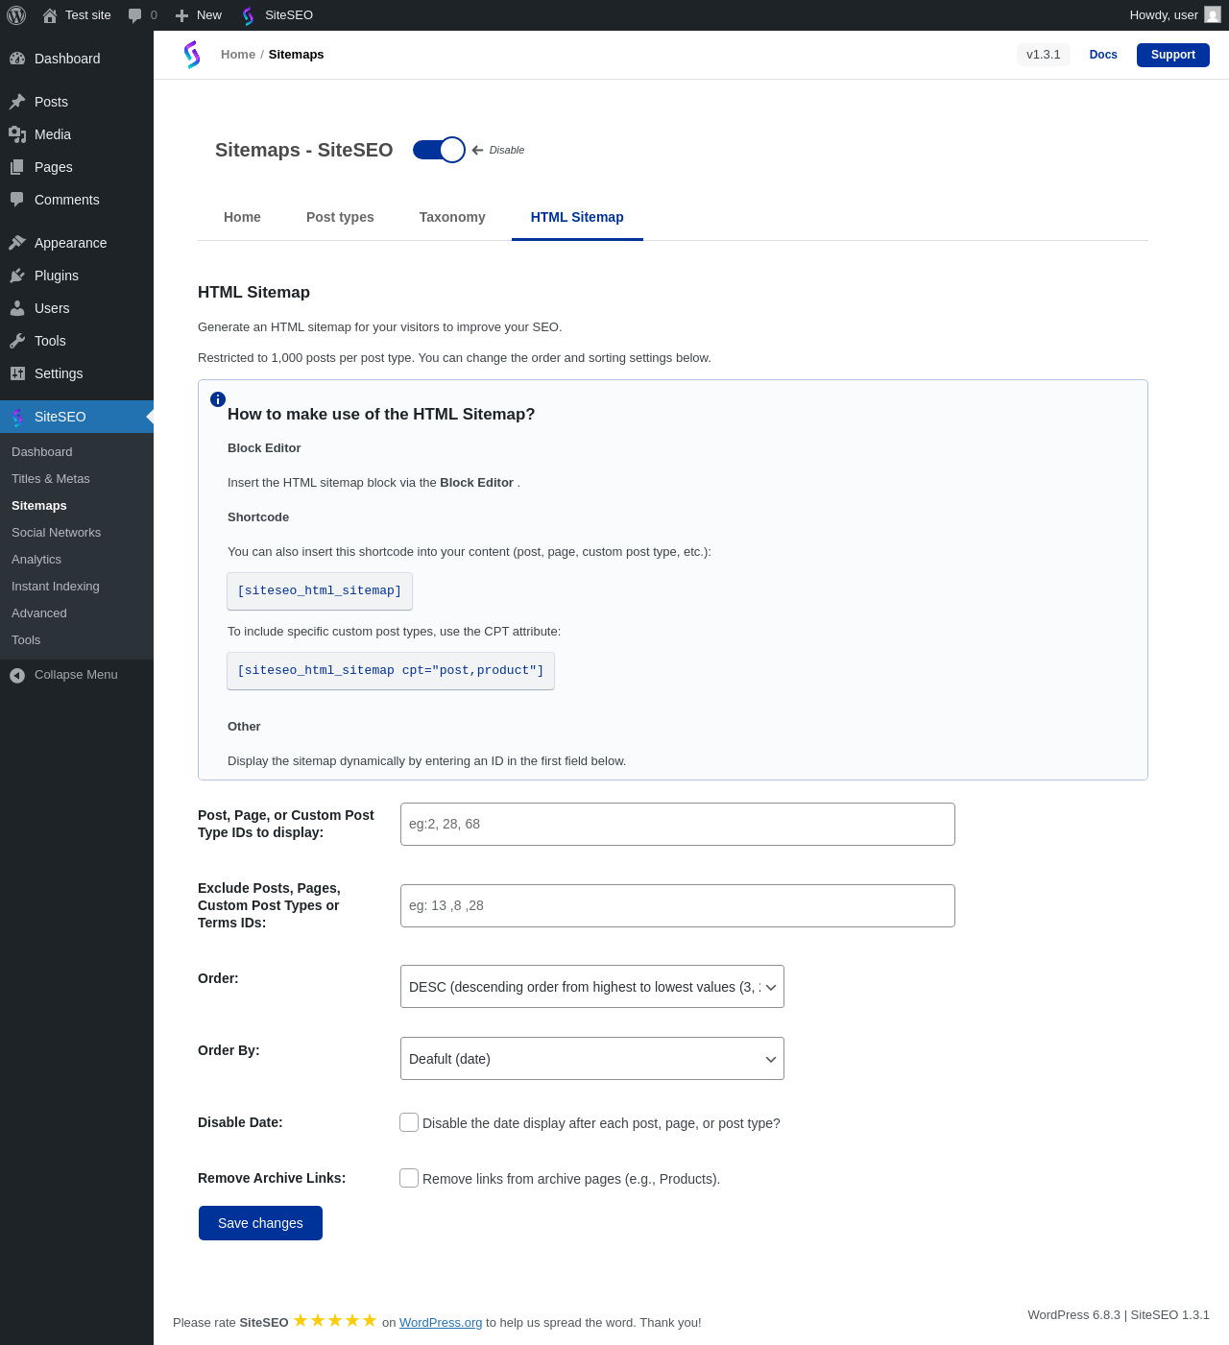Image resolution: width=1229 pixels, height=1345 pixels.
Task: Check the Remove Archive Links checkbox
Action: click(x=409, y=1178)
